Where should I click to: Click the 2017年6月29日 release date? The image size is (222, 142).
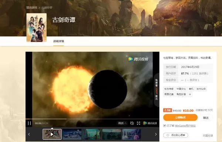click(190, 67)
